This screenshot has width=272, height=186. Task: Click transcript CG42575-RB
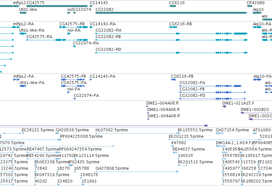click(x=74, y=27)
